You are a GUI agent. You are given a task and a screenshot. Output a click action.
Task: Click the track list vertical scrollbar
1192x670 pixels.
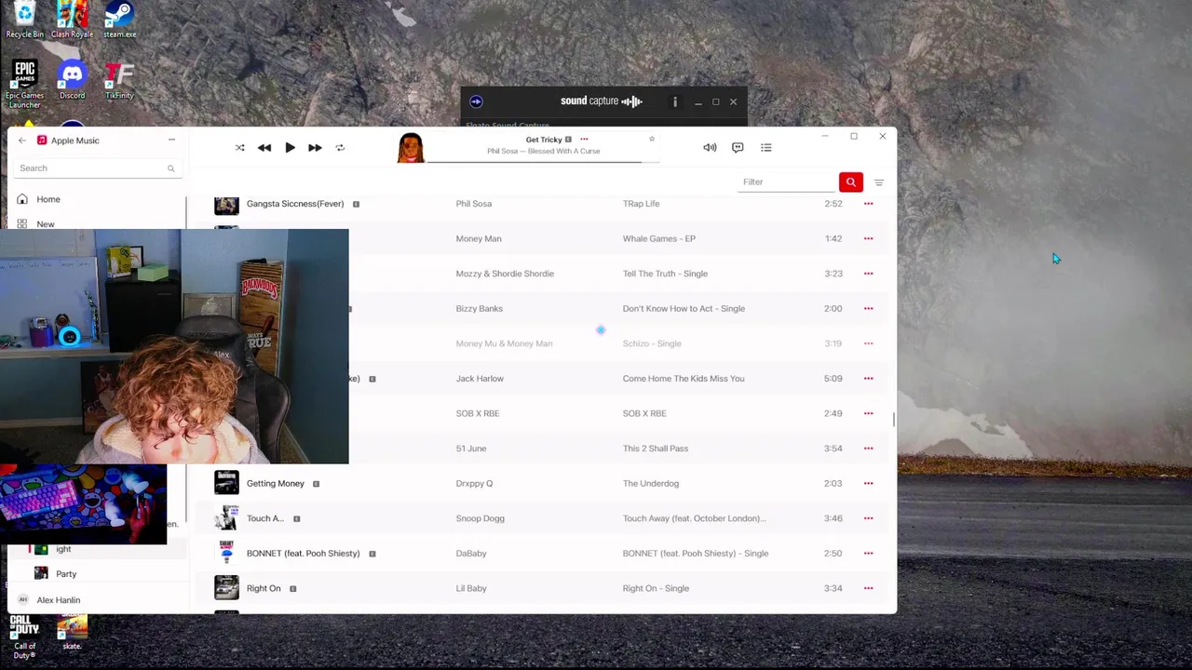click(894, 420)
